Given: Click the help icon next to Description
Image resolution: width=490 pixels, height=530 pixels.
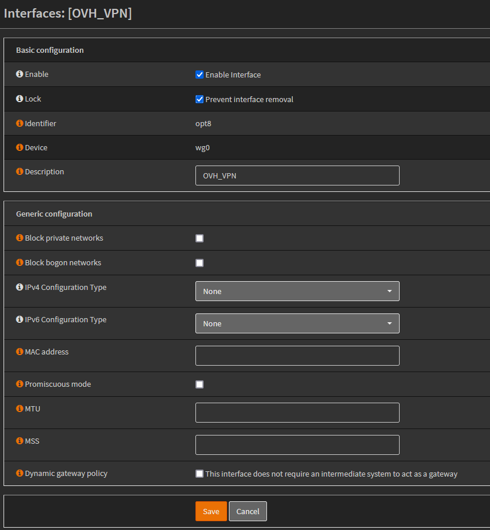Looking at the screenshot, I should point(19,172).
